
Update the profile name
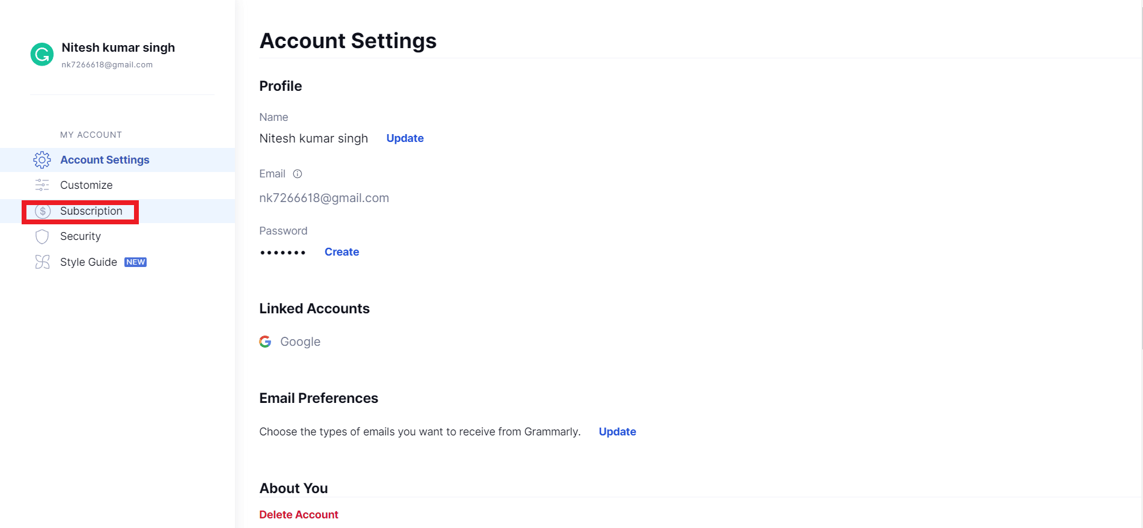[x=405, y=138]
